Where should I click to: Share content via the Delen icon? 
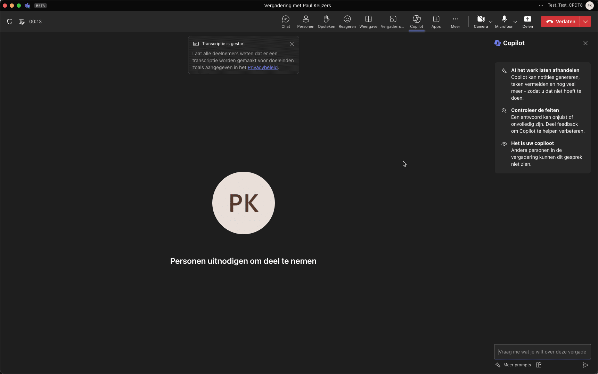click(527, 22)
